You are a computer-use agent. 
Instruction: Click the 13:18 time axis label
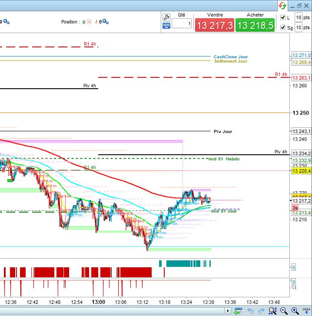pyautogui.click(x=164, y=302)
